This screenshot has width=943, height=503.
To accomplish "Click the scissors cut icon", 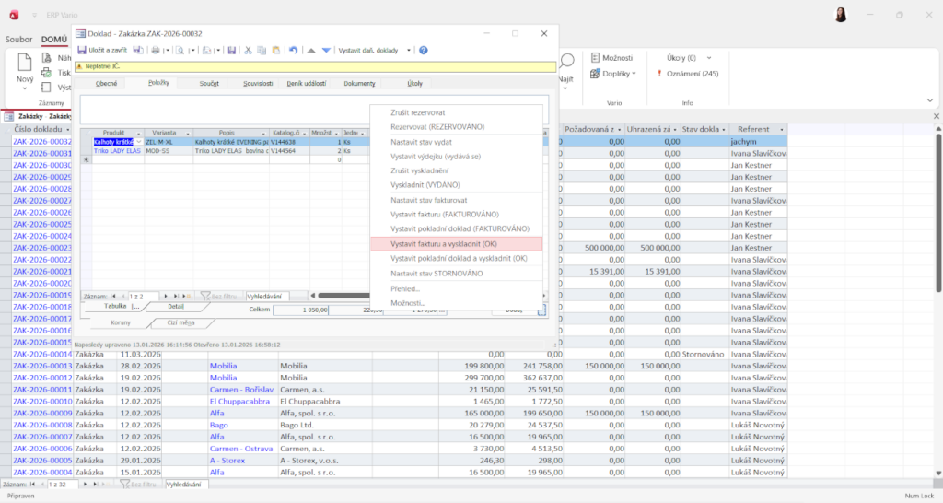I will point(249,50).
